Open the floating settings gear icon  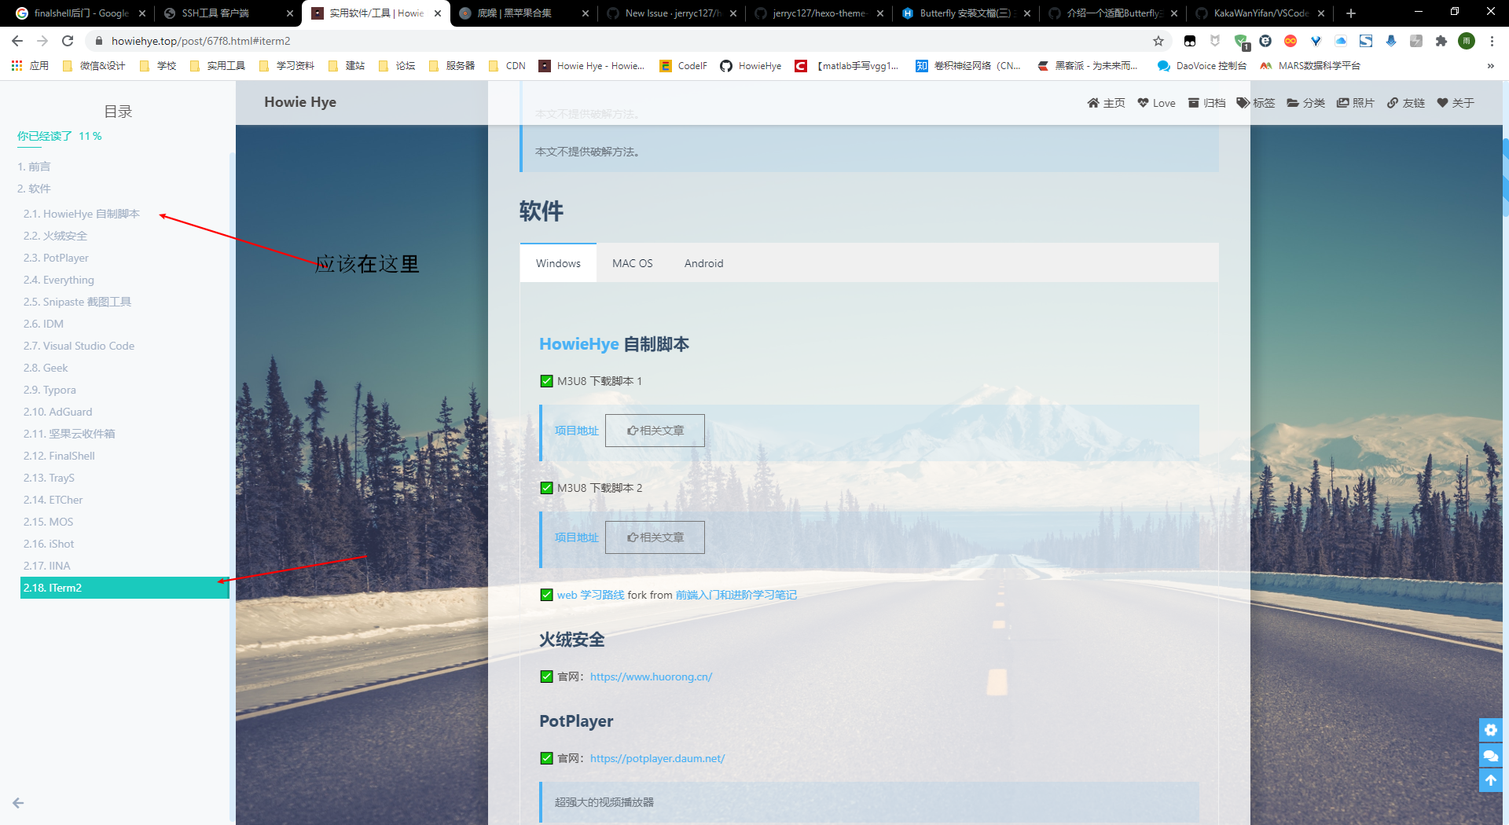tap(1490, 730)
